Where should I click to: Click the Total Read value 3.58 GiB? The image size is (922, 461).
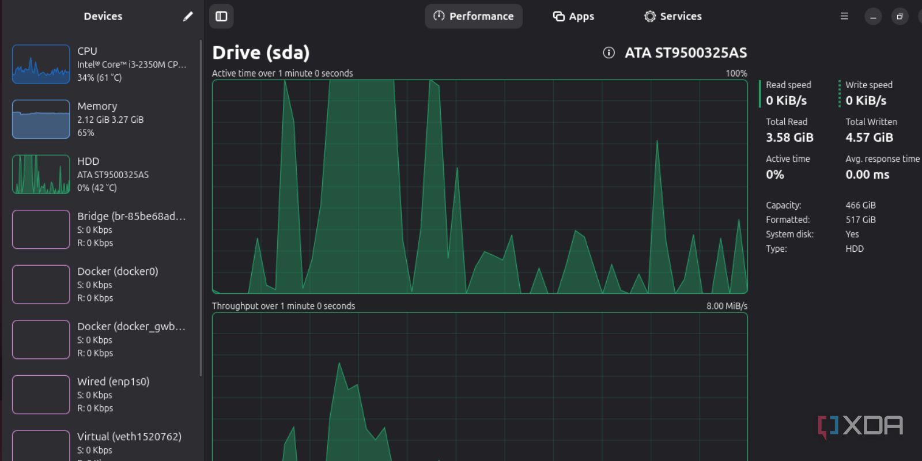coord(789,138)
